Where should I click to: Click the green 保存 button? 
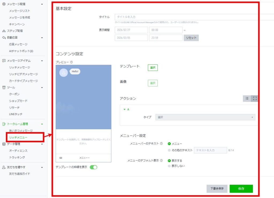[x=241, y=189]
